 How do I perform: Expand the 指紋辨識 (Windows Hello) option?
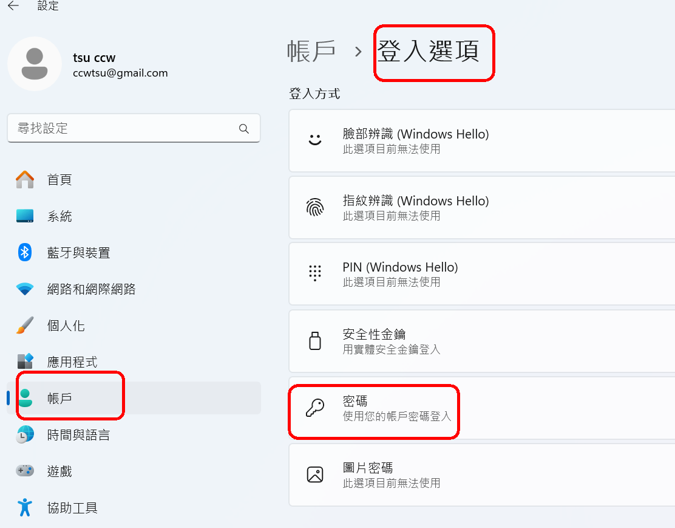coord(480,207)
